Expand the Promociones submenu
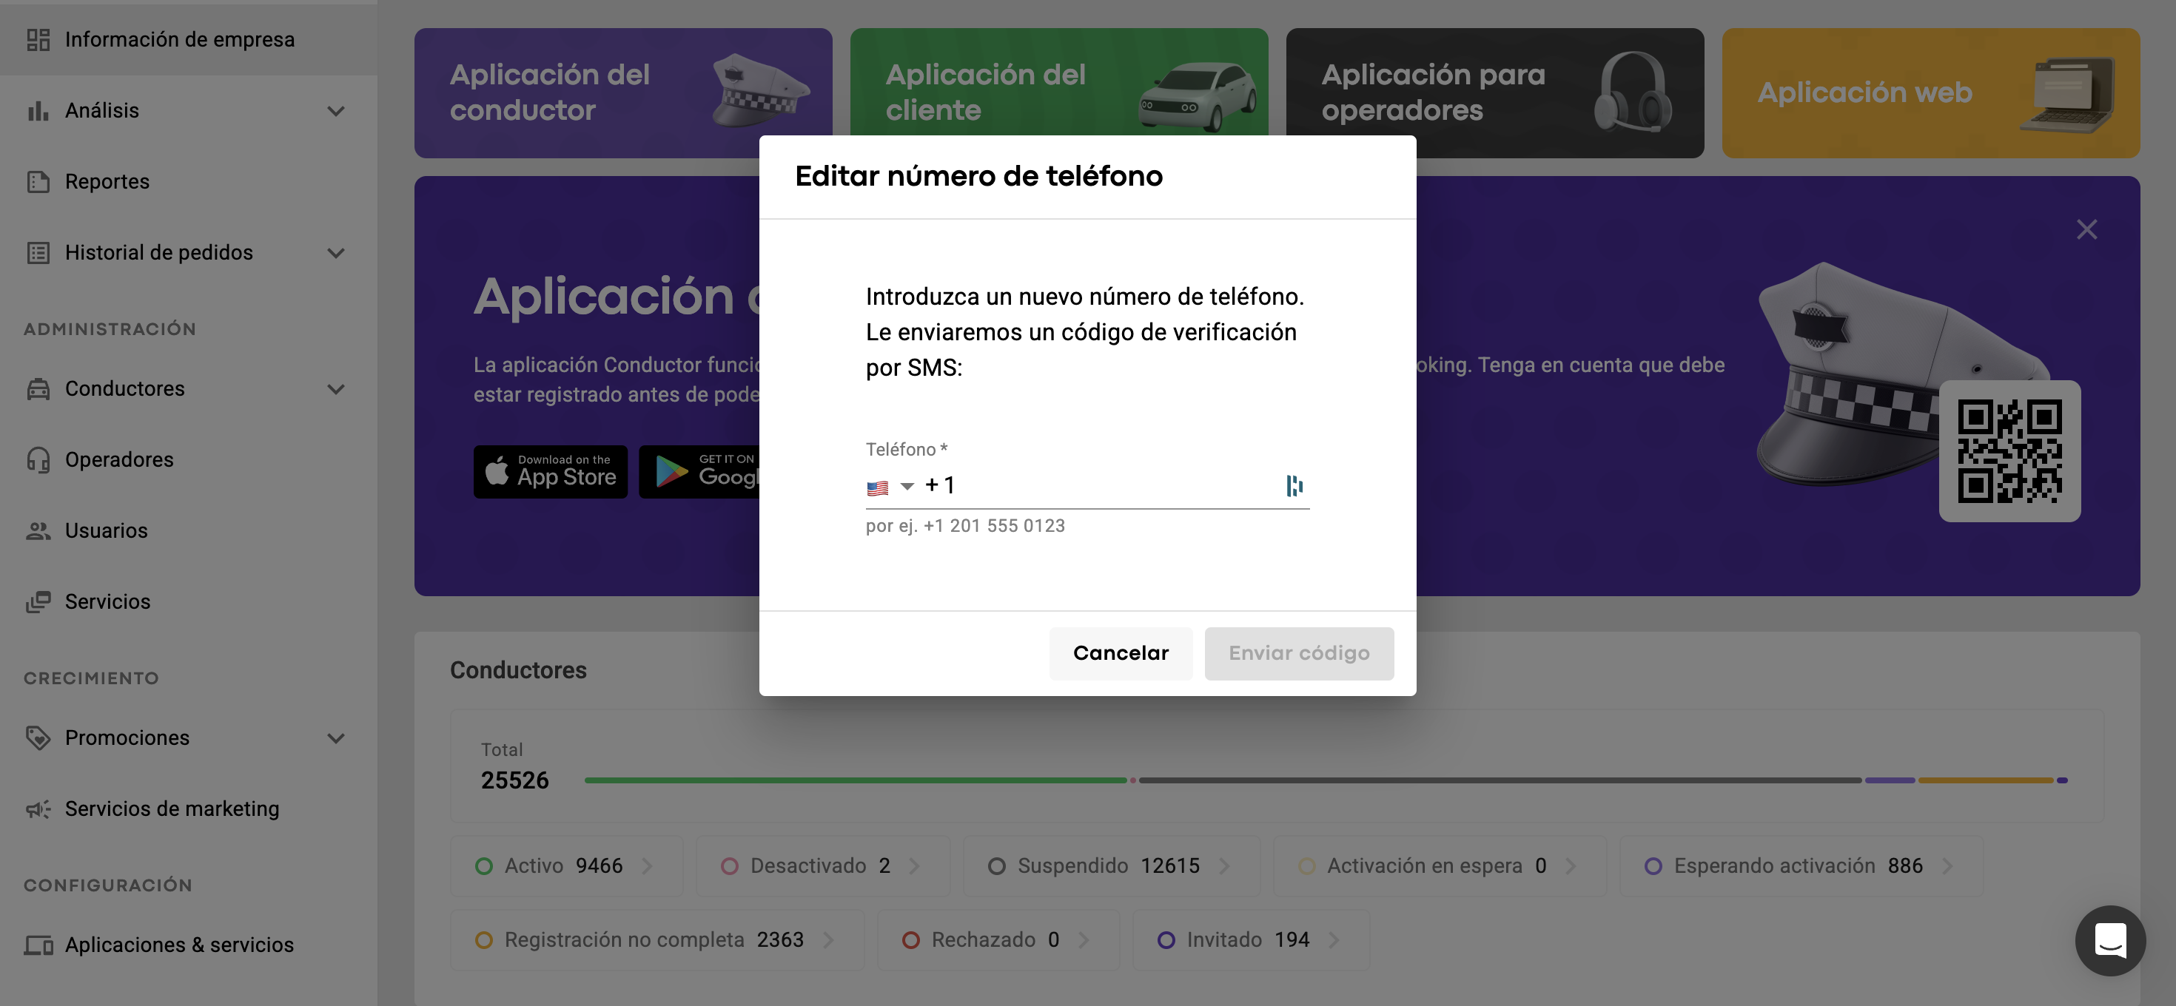Viewport: 2176px width, 1006px height. pos(335,738)
